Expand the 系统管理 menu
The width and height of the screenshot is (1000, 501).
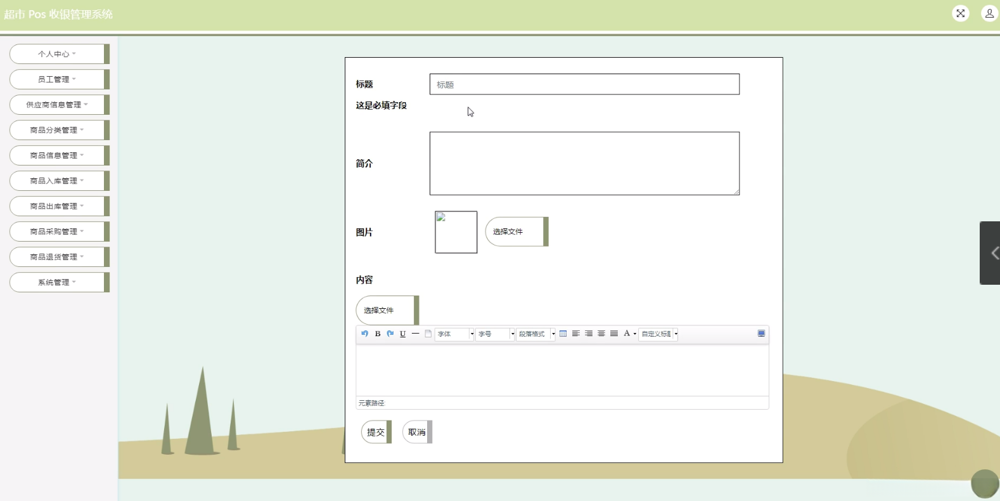pos(60,282)
